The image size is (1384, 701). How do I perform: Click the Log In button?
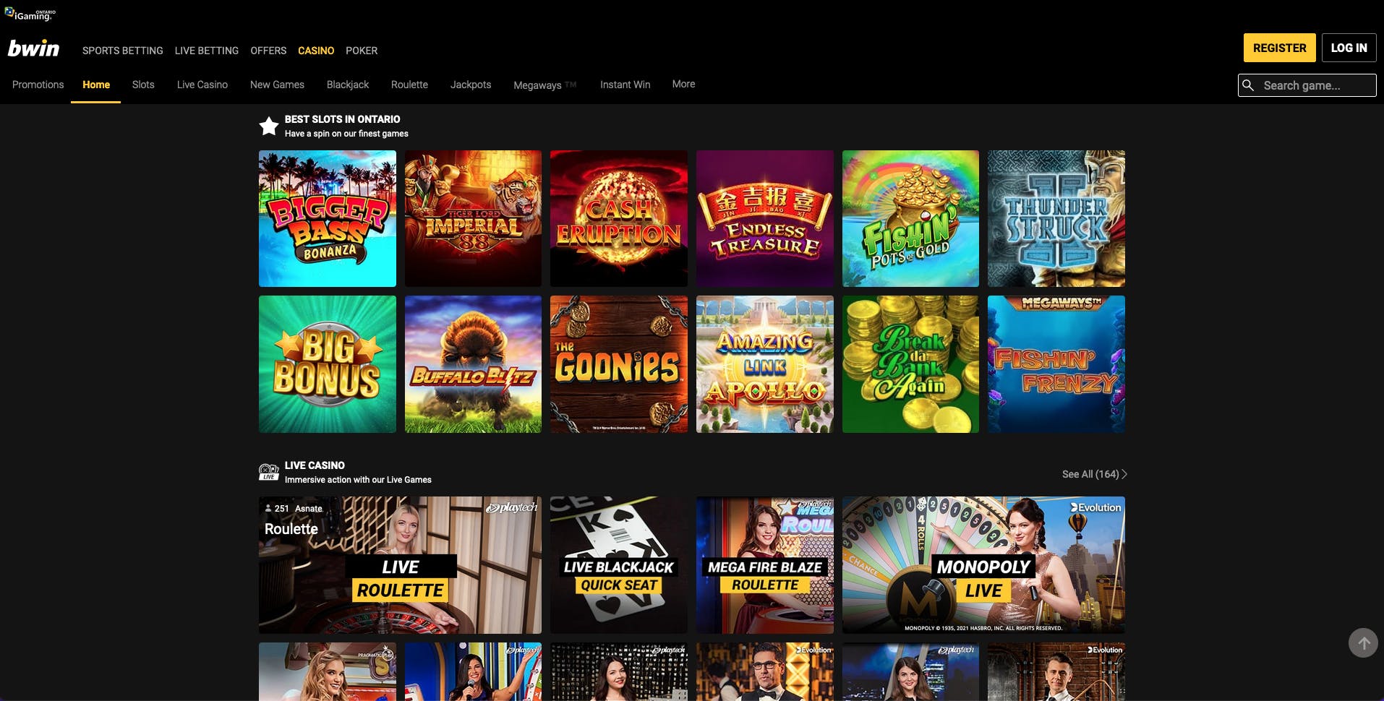(x=1349, y=48)
